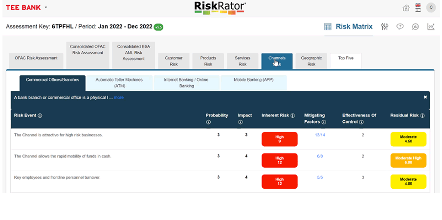Switch to Customer Risk tab
Viewport: 442px width, 220px height.
[x=174, y=61]
